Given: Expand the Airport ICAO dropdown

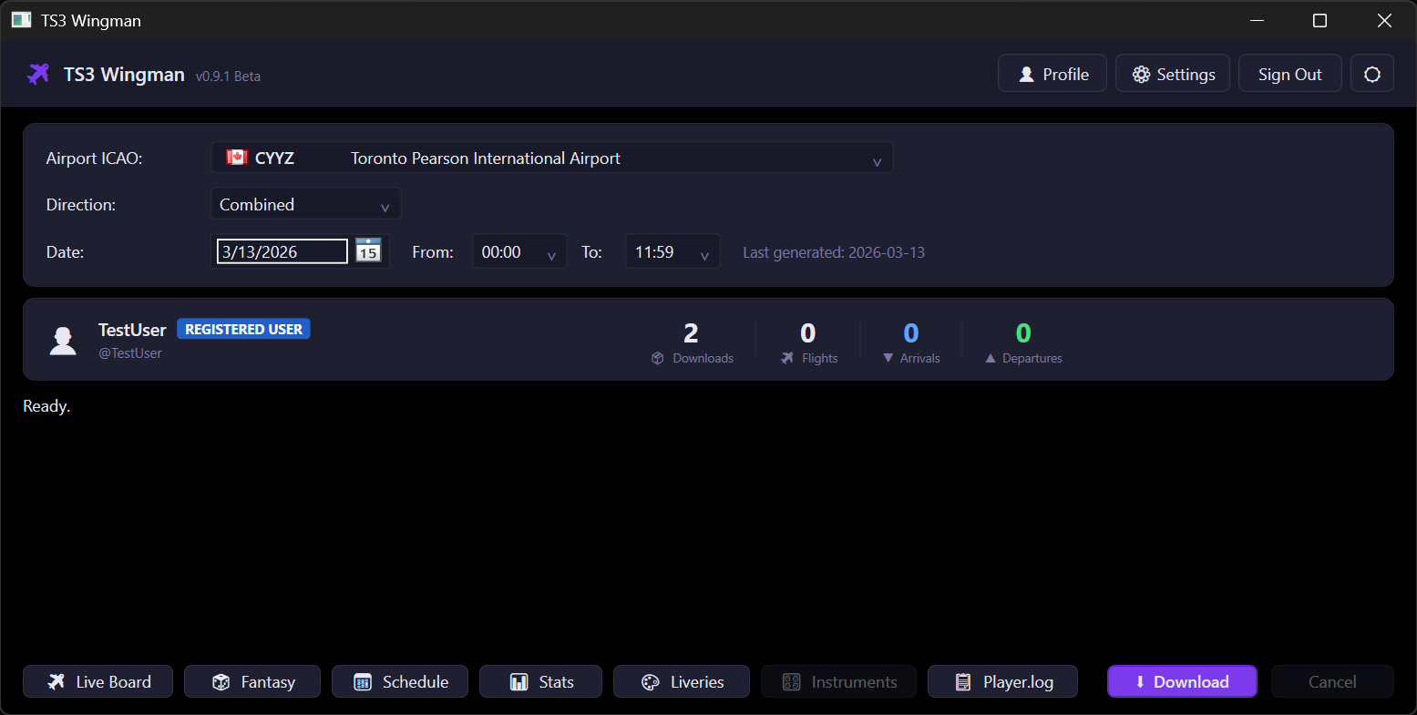Looking at the screenshot, I should [551, 158].
